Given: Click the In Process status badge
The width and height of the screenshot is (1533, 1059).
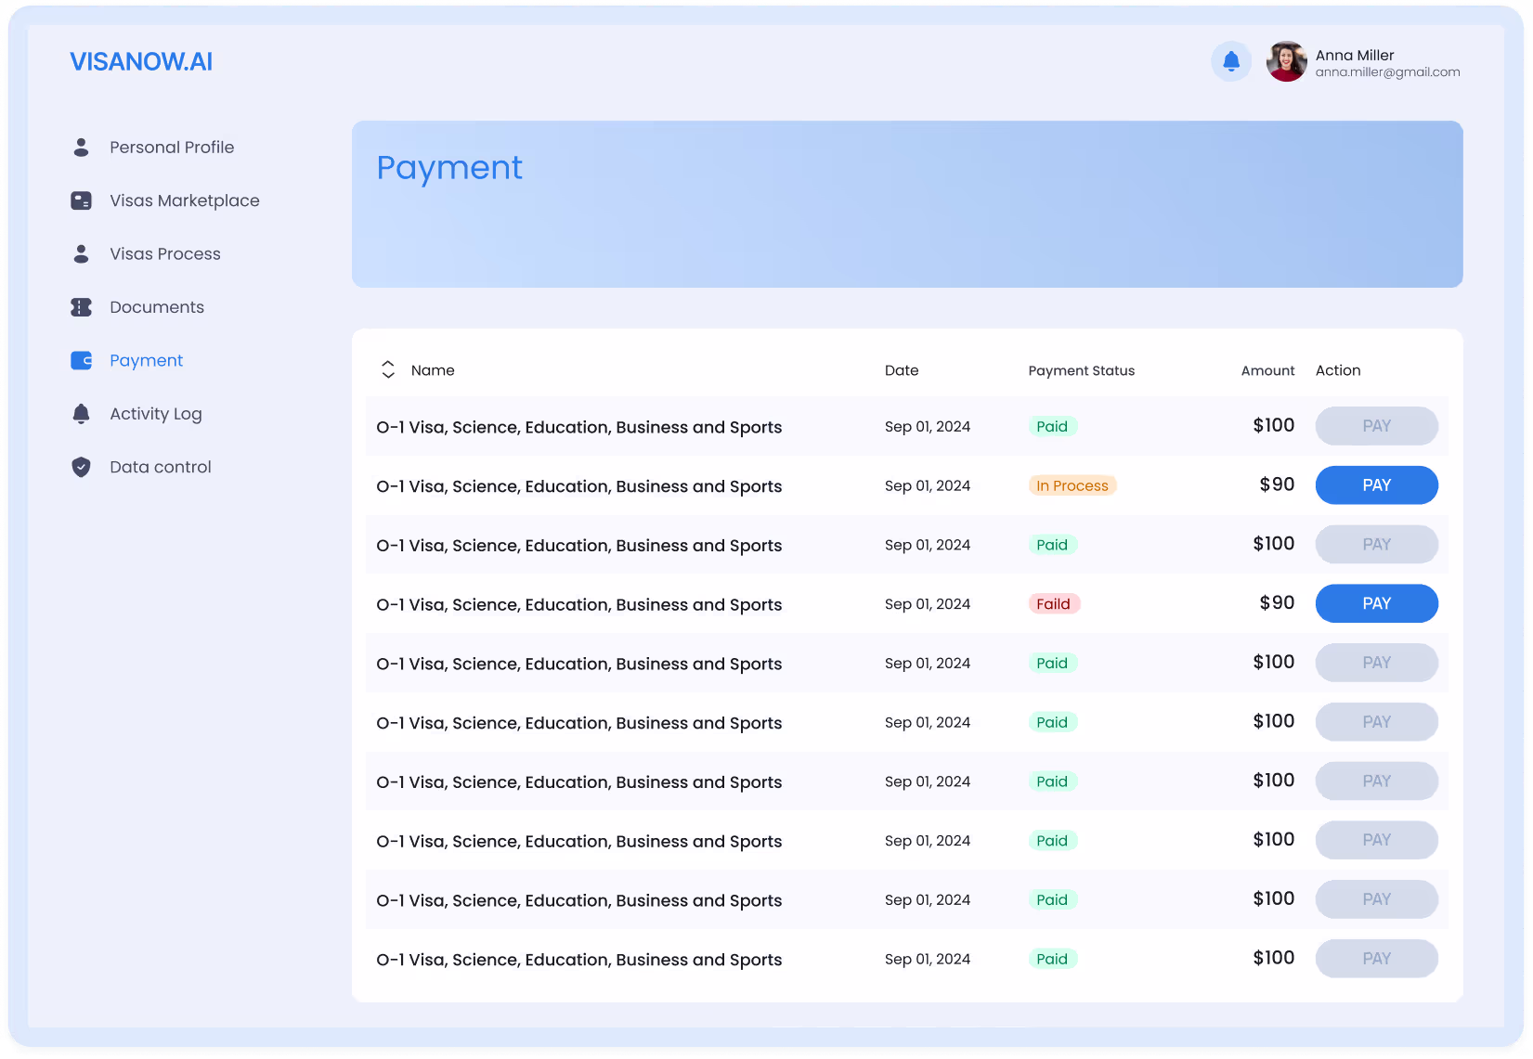Looking at the screenshot, I should (1072, 485).
